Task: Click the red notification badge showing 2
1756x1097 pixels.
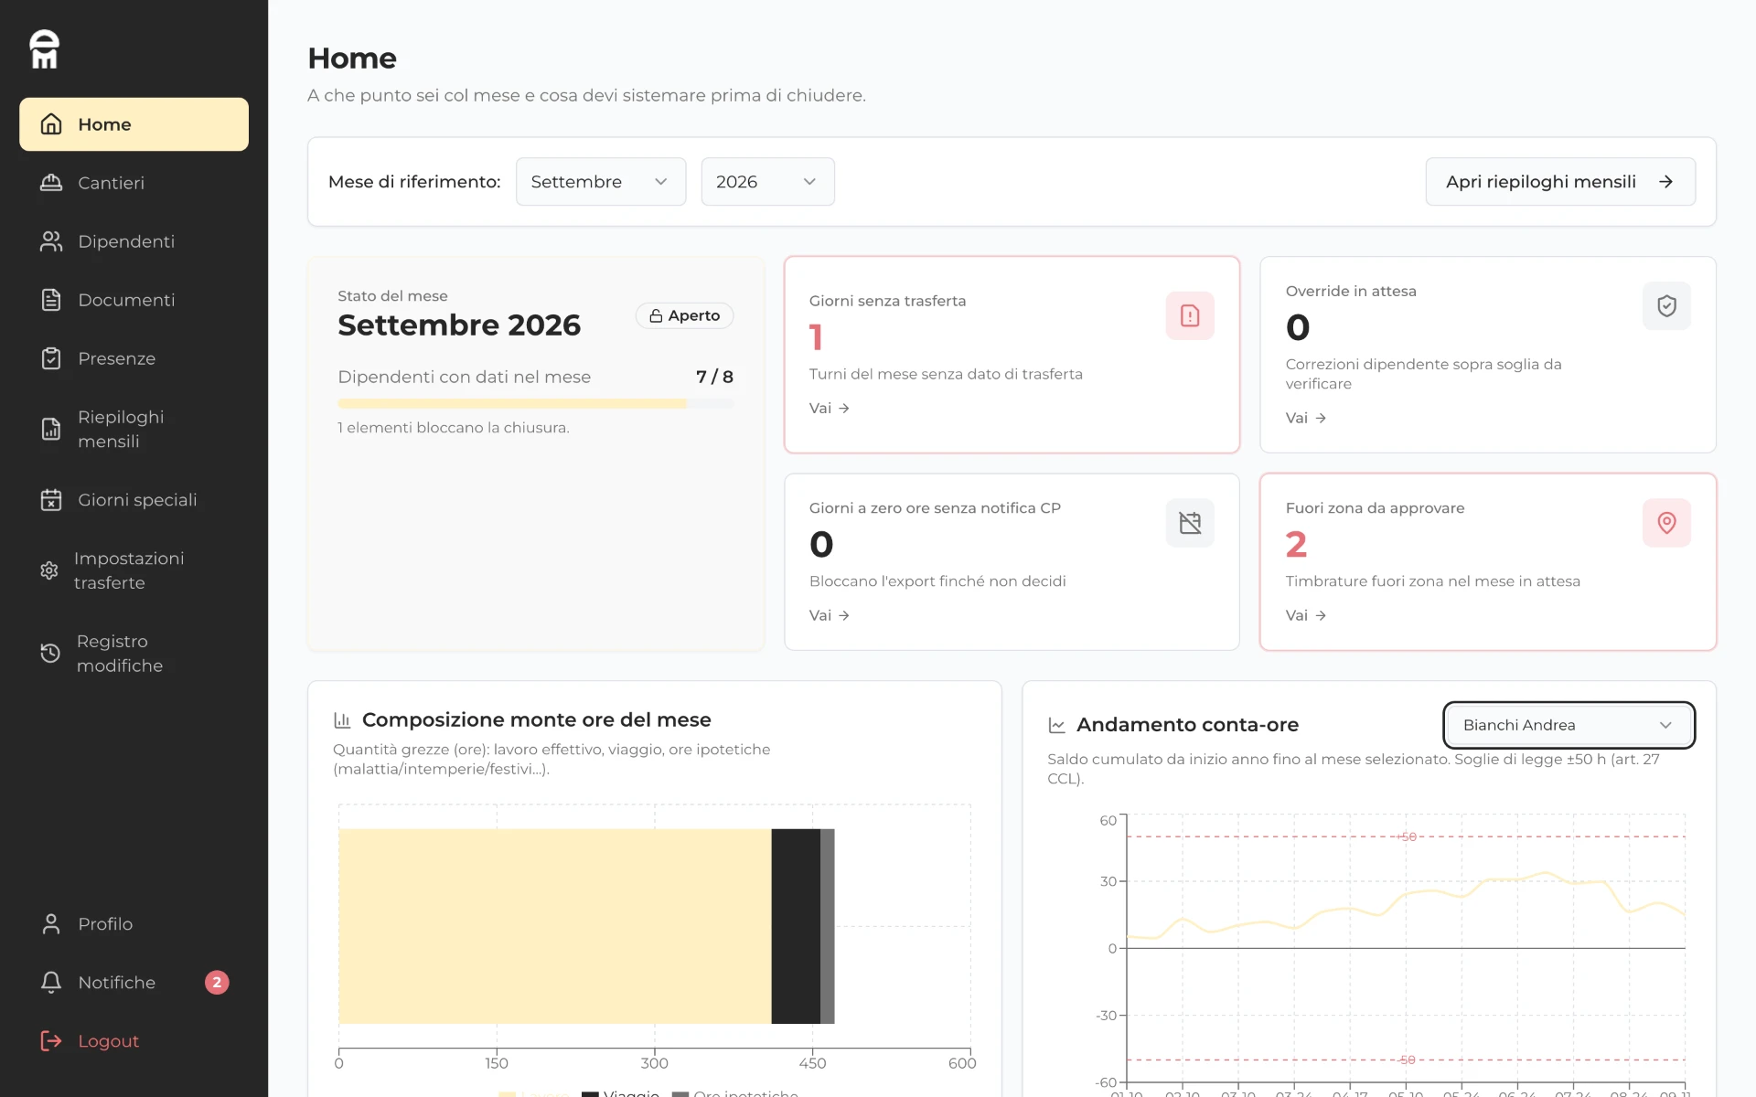Action: click(217, 983)
